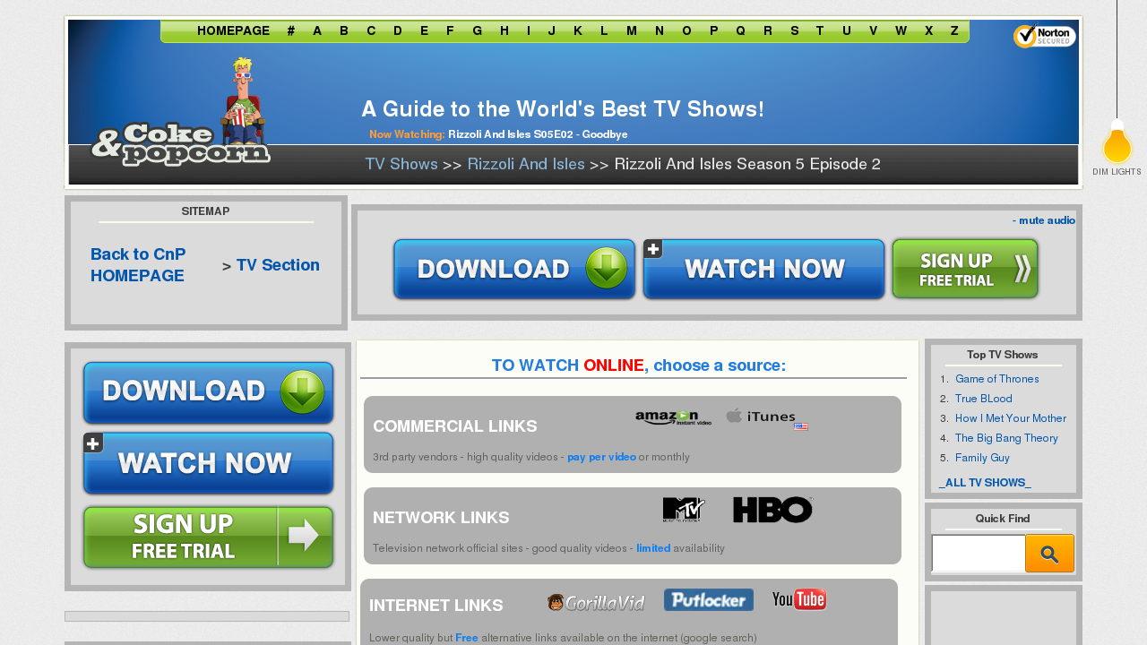Select the YouTube source logo
This screenshot has width=1147, height=645.
(799, 600)
